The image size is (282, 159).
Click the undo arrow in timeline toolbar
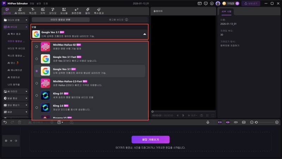click(x=5, y=122)
